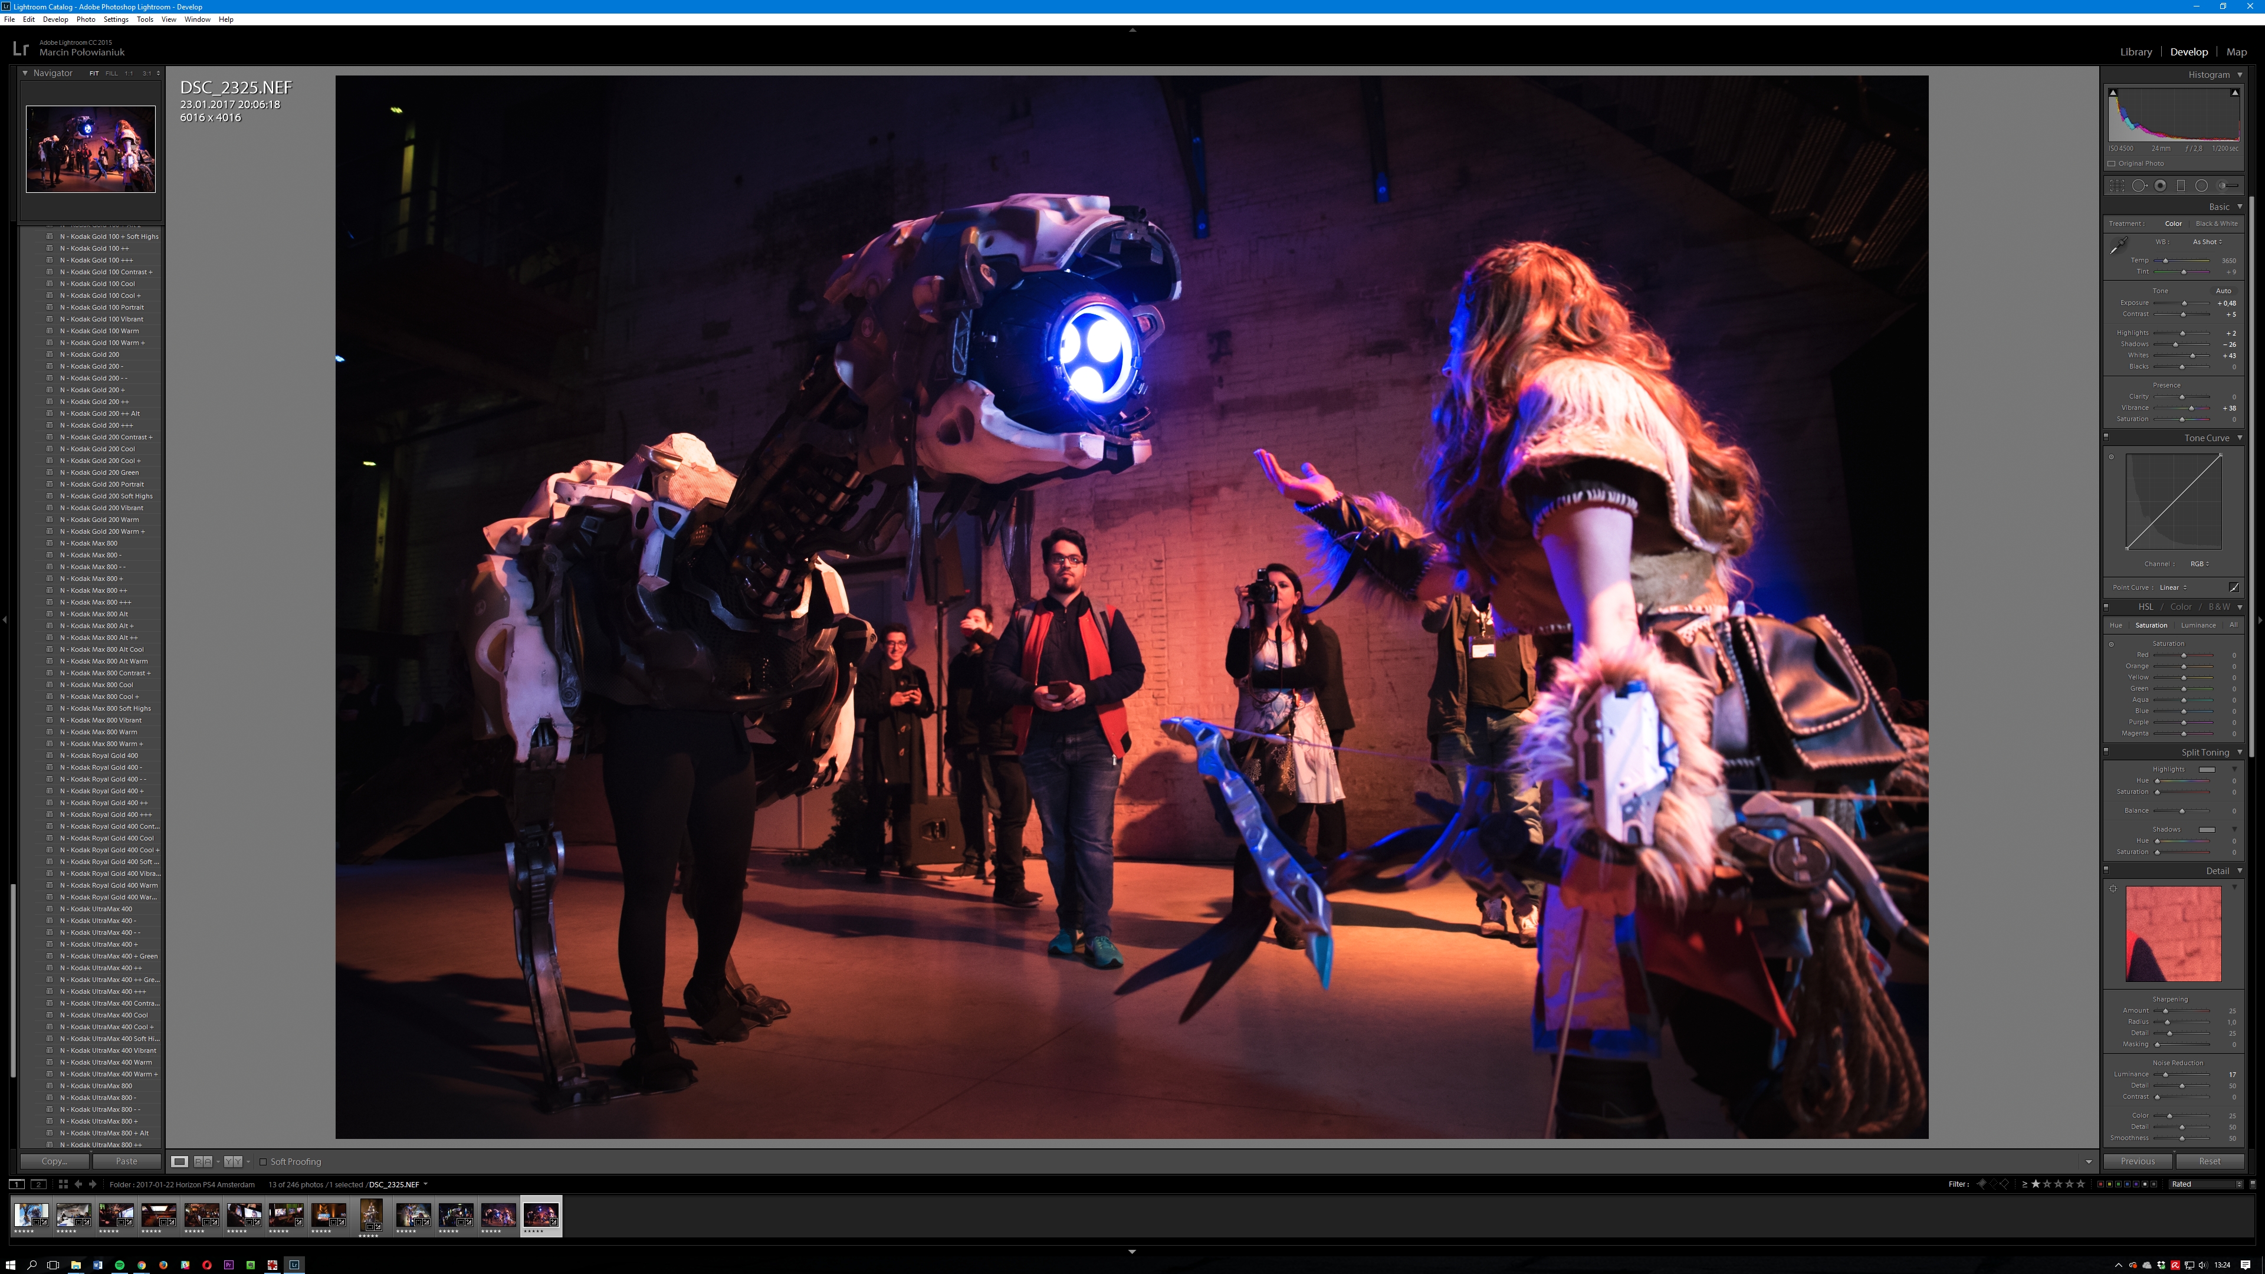Viewport: 2265px width, 1274px height.
Task: Go forward with filmstrip right arrow
Action: click(x=93, y=1184)
